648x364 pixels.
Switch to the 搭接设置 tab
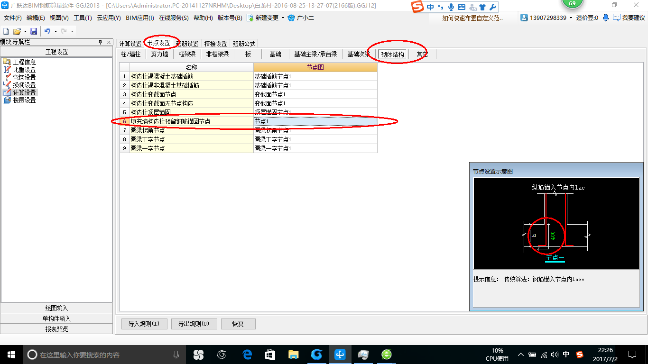coord(216,43)
